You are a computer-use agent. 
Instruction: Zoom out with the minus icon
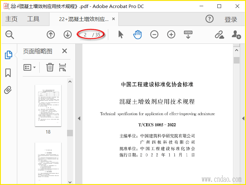tap(154, 35)
